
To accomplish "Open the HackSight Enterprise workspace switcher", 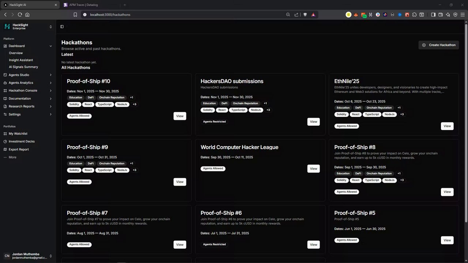I will click(x=51, y=27).
